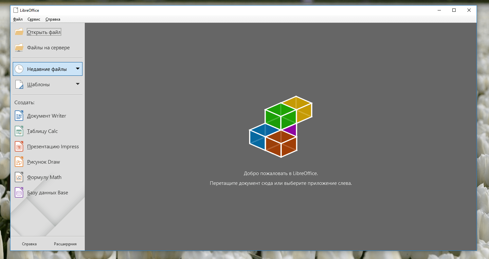This screenshot has height=259, width=489.
Task: Open the Справка menu in menu bar
Action: coord(53,19)
